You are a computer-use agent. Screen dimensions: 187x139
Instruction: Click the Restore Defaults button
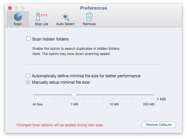(x=159, y=125)
